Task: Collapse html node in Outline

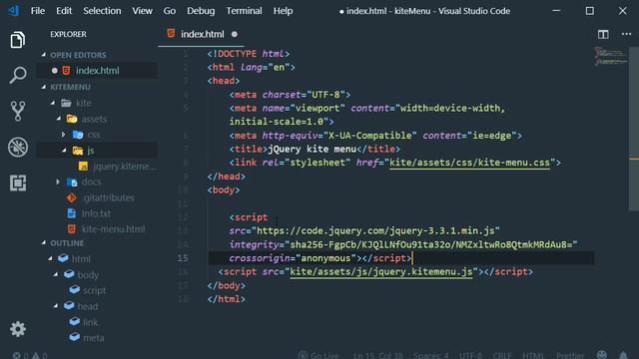Action: point(51,259)
